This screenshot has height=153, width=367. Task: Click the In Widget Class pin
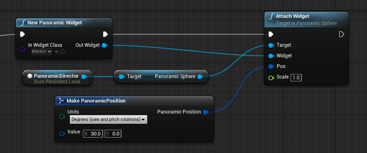[23, 49]
